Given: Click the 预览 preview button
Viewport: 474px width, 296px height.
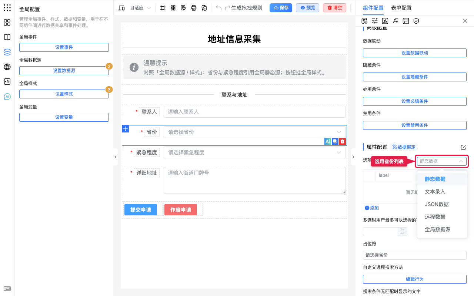Looking at the screenshot, I should [307, 8].
